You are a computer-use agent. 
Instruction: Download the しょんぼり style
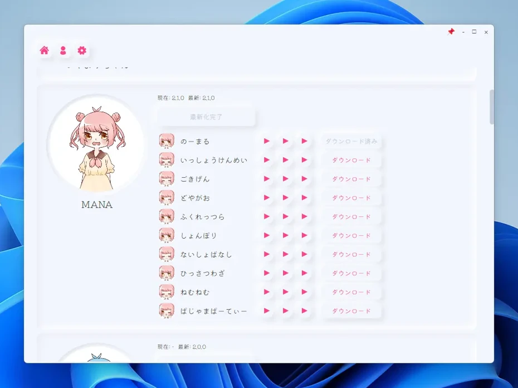click(351, 235)
